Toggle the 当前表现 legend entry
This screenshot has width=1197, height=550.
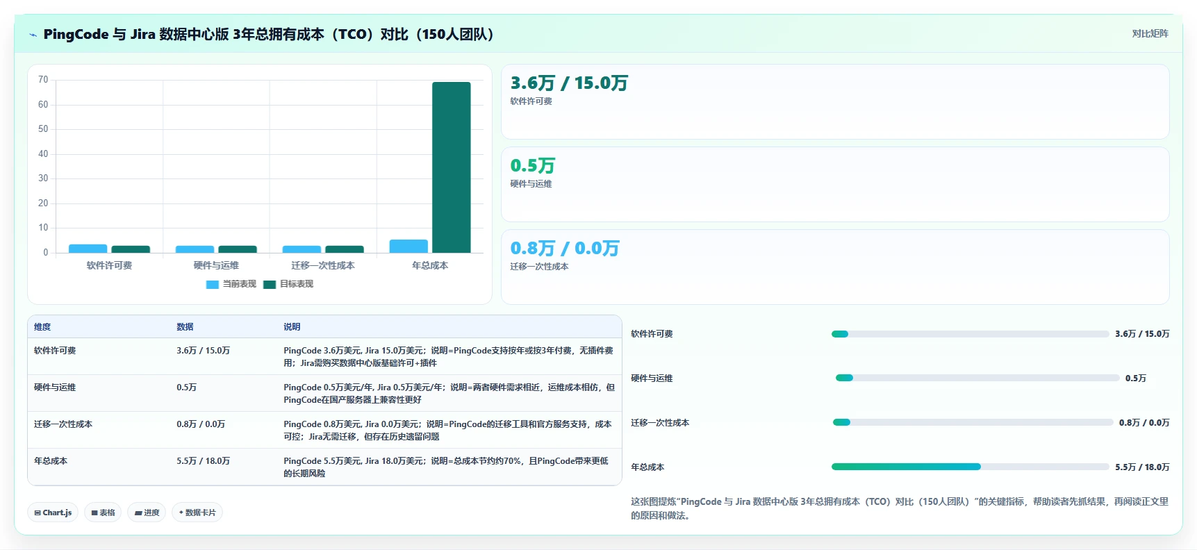(231, 284)
